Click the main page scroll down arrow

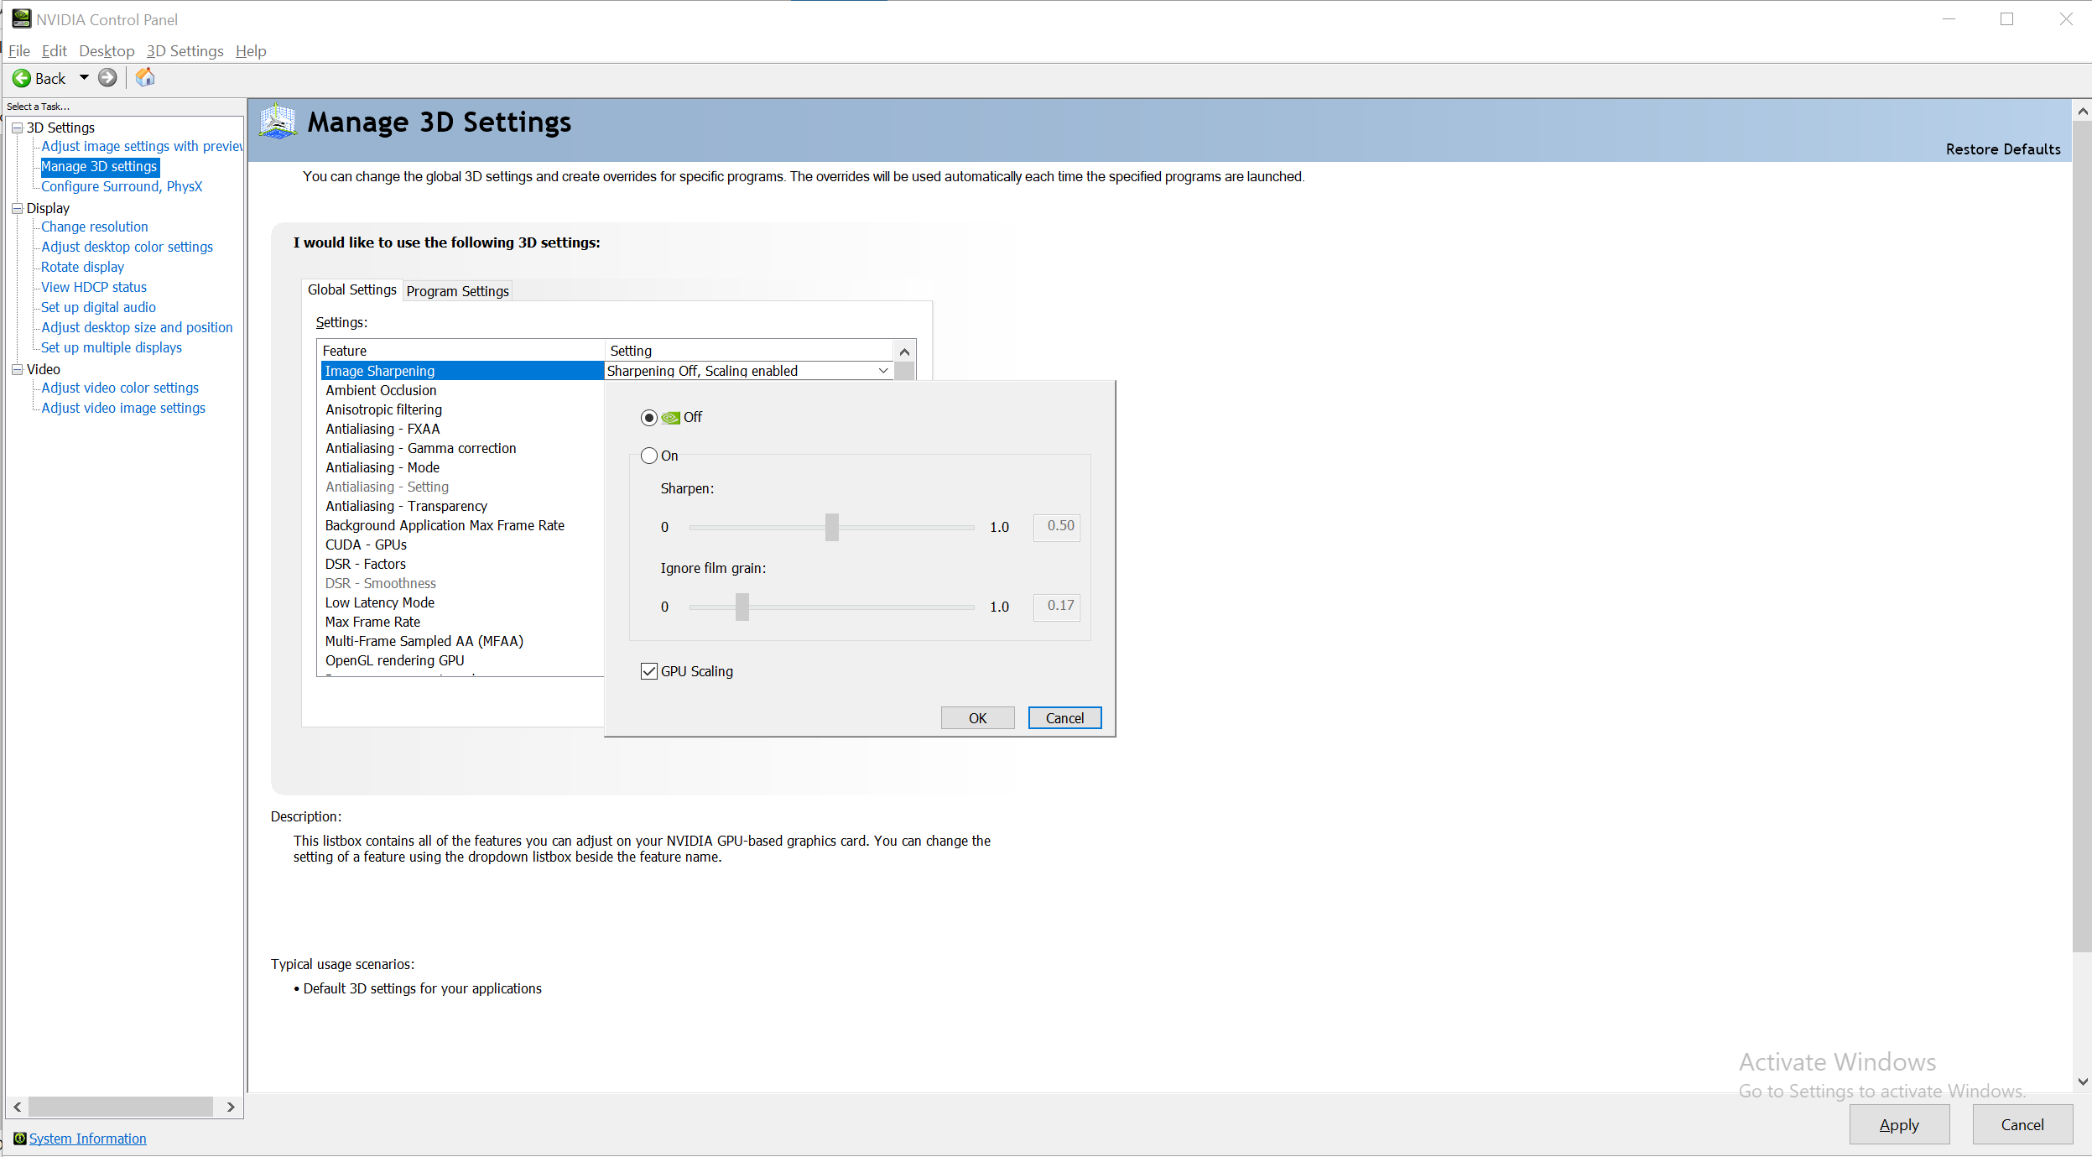2082,1082
